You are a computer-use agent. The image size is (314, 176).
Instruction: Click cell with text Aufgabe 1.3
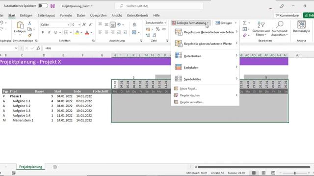coord(22,110)
